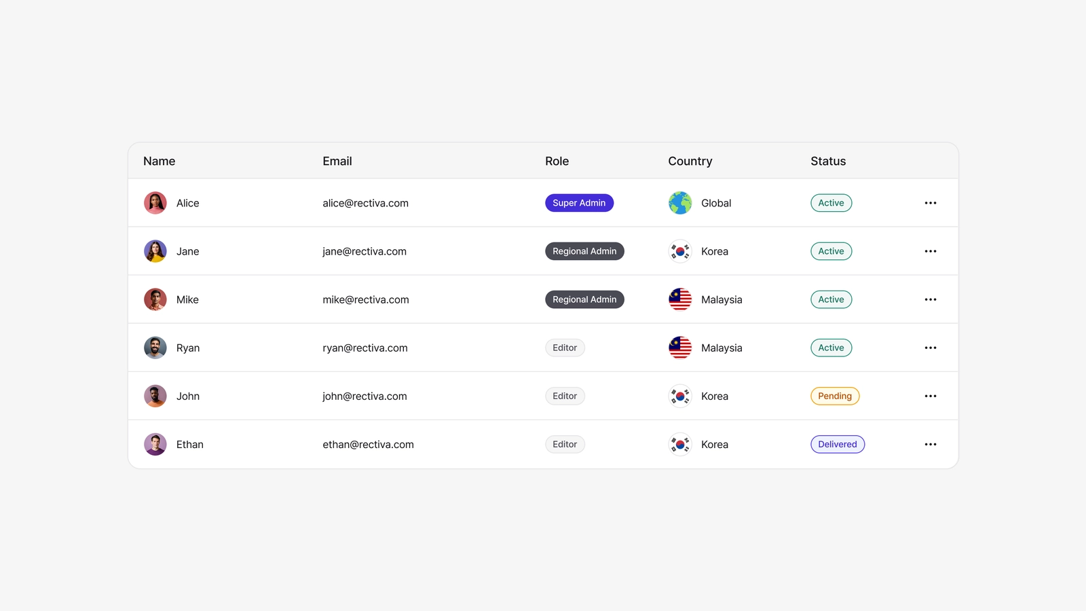Image resolution: width=1086 pixels, height=611 pixels.
Task: Click the Malaysia text in Mike's row
Action: pos(722,299)
